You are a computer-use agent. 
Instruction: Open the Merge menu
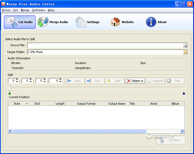(25, 10)
